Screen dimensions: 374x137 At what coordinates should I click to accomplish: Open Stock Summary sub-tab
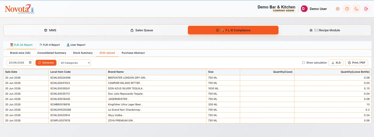point(83,53)
